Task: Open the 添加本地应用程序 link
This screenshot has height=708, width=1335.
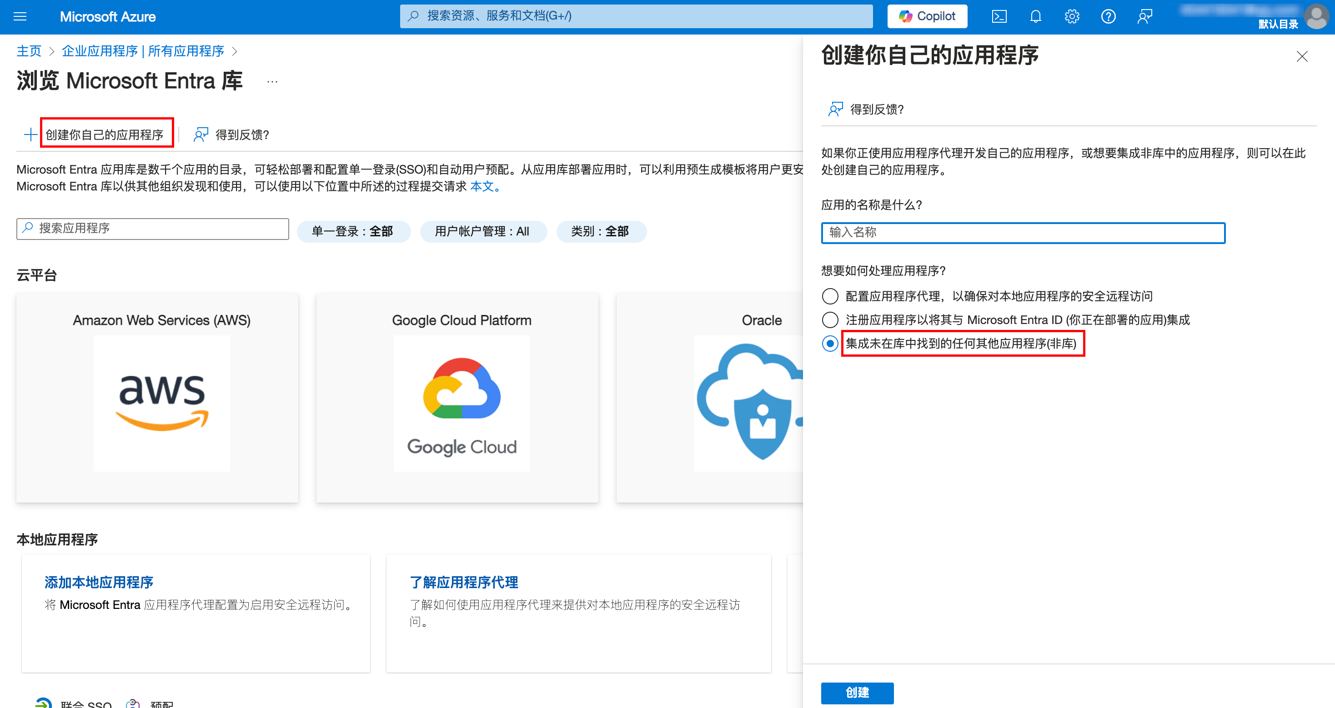Action: click(99, 582)
